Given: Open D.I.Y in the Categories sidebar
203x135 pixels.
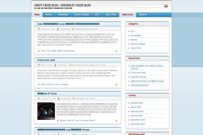Looking at the screenshot, I should pos(133,31).
